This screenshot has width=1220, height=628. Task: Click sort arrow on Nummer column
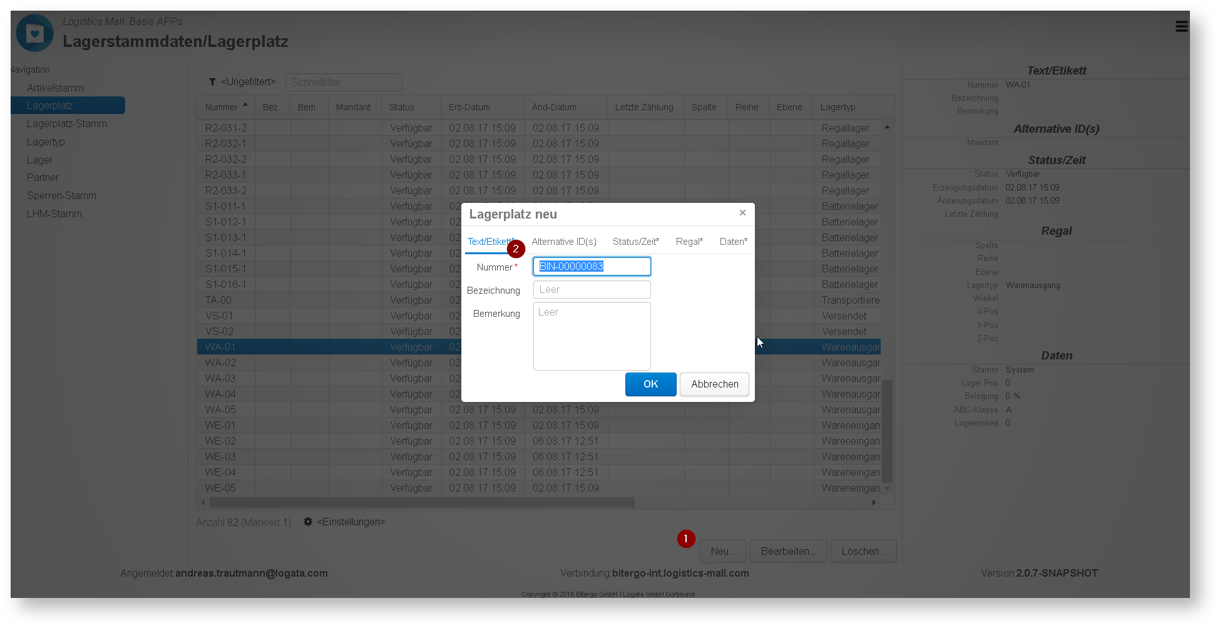pyautogui.click(x=245, y=105)
